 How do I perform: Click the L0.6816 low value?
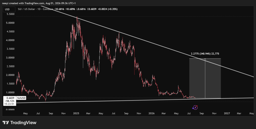pyautogui.click(x=81, y=9)
